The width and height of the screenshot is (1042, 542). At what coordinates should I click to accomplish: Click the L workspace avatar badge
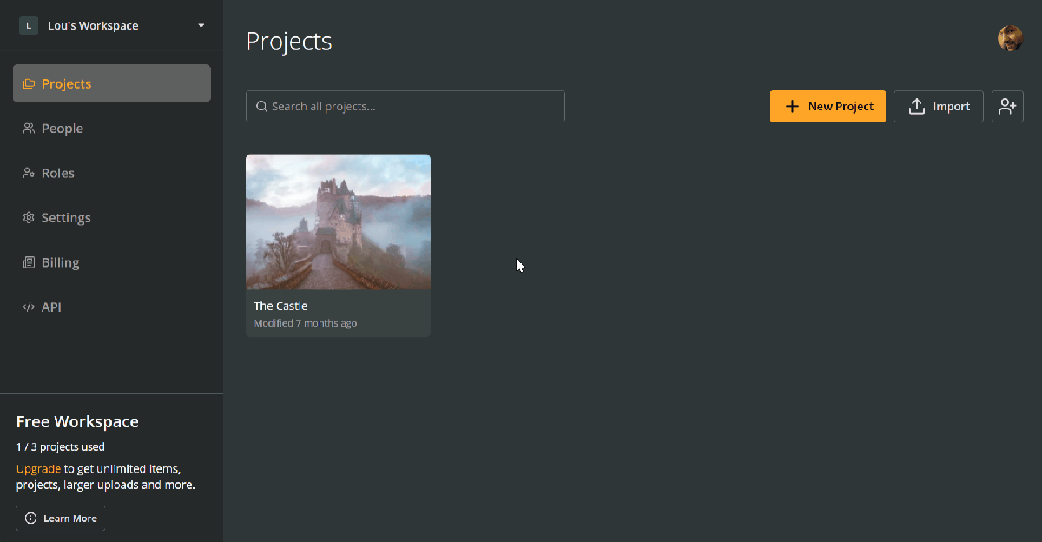tap(29, 26)
